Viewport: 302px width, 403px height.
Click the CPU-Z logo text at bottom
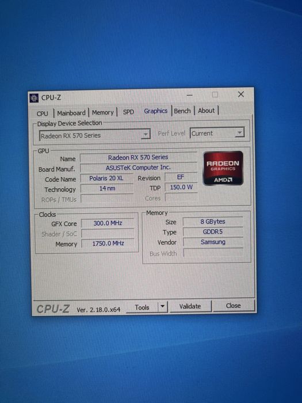point(53,309)
